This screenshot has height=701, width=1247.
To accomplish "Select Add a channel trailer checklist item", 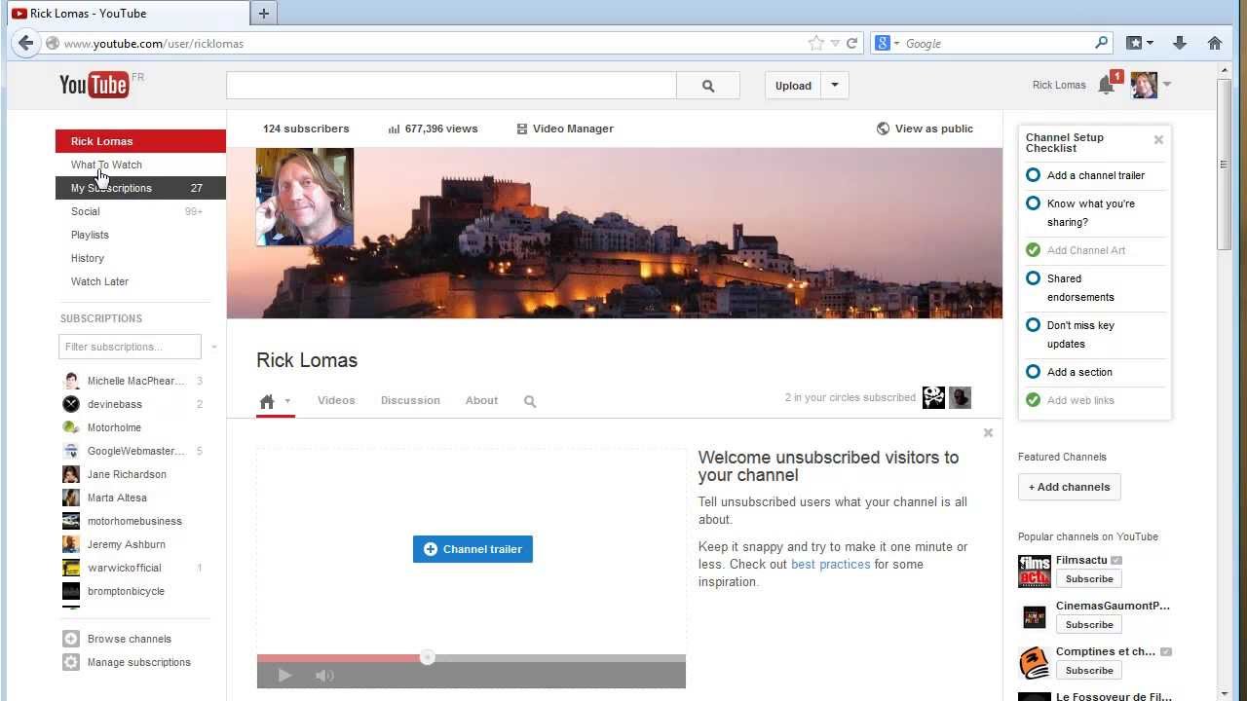I will [x=1095, y=175].
